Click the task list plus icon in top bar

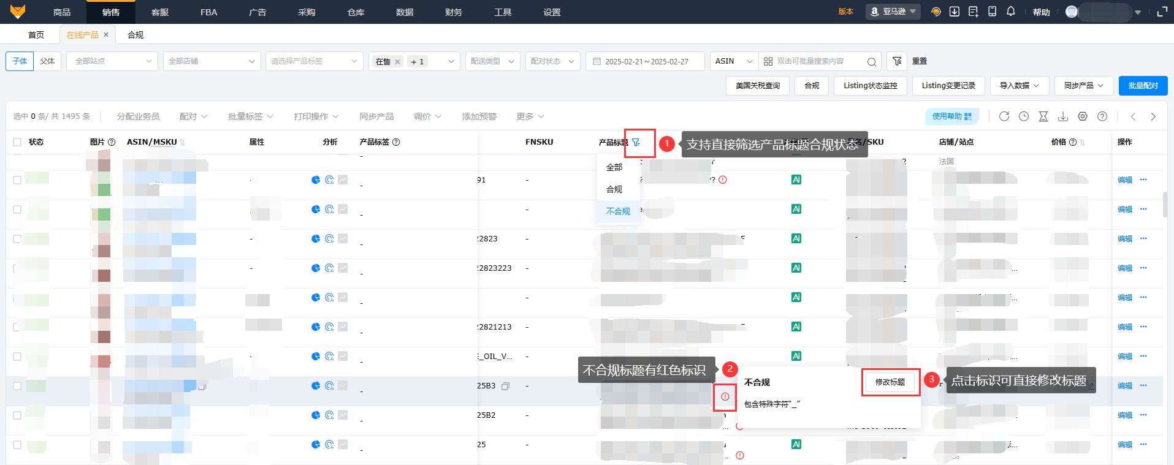point(974,12)
